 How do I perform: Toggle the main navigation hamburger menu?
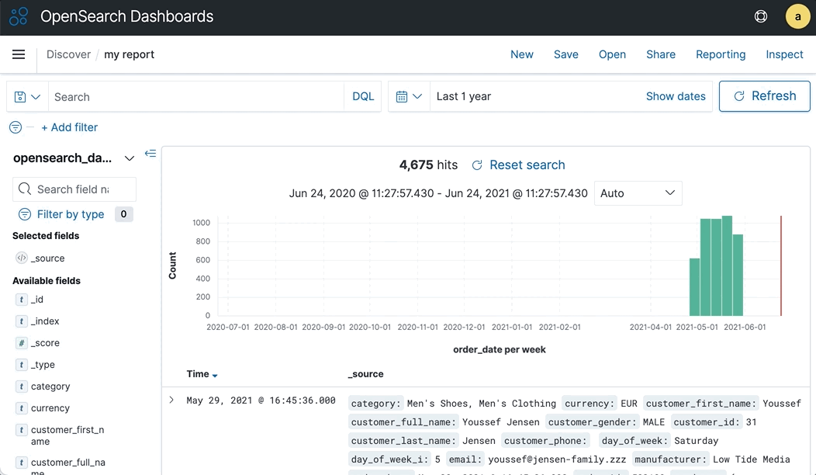(x=19, y=54)
